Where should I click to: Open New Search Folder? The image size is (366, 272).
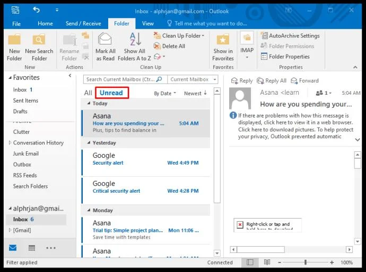39,40
